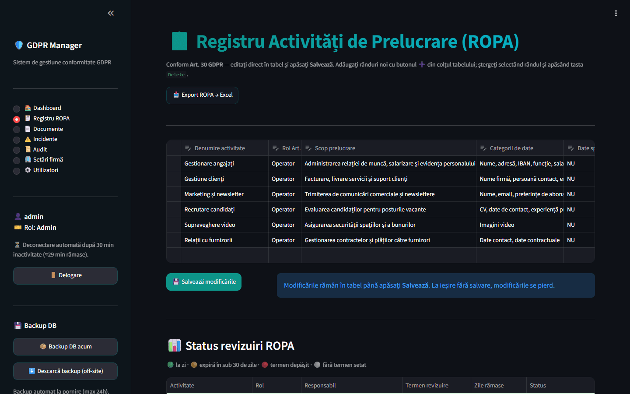Click the Imagini video cell
Viewport: 630px width, 394px height.
pyautogui.click(x=520, y=225)
